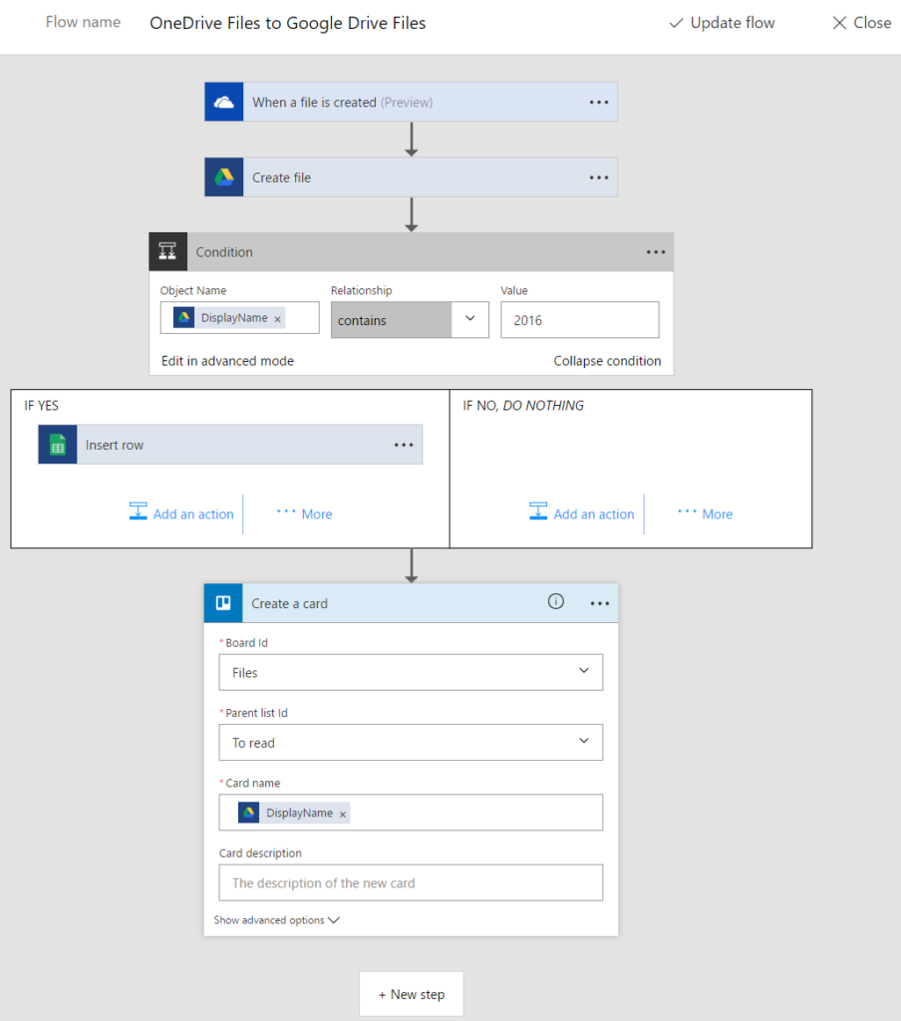
Task: Click the flow name text field
Action: (x=288, y=23)
